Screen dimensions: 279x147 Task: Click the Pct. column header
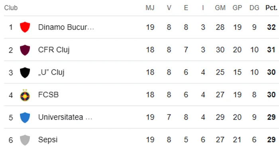(271, 8)
